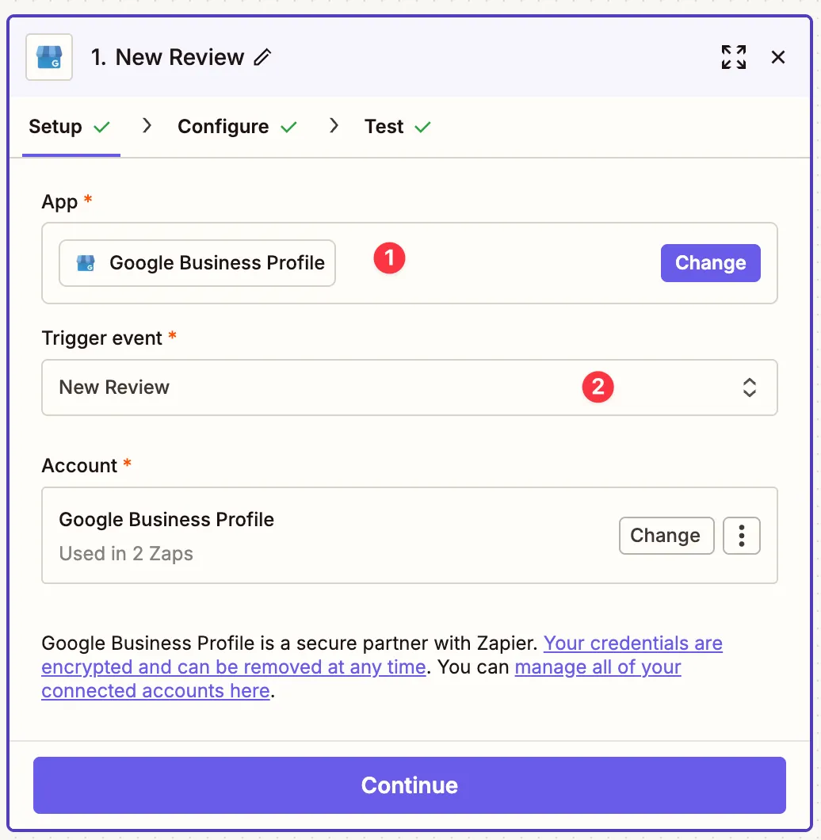
Task: Click the red number 1 annotation badge
Action: coord(389,259)
